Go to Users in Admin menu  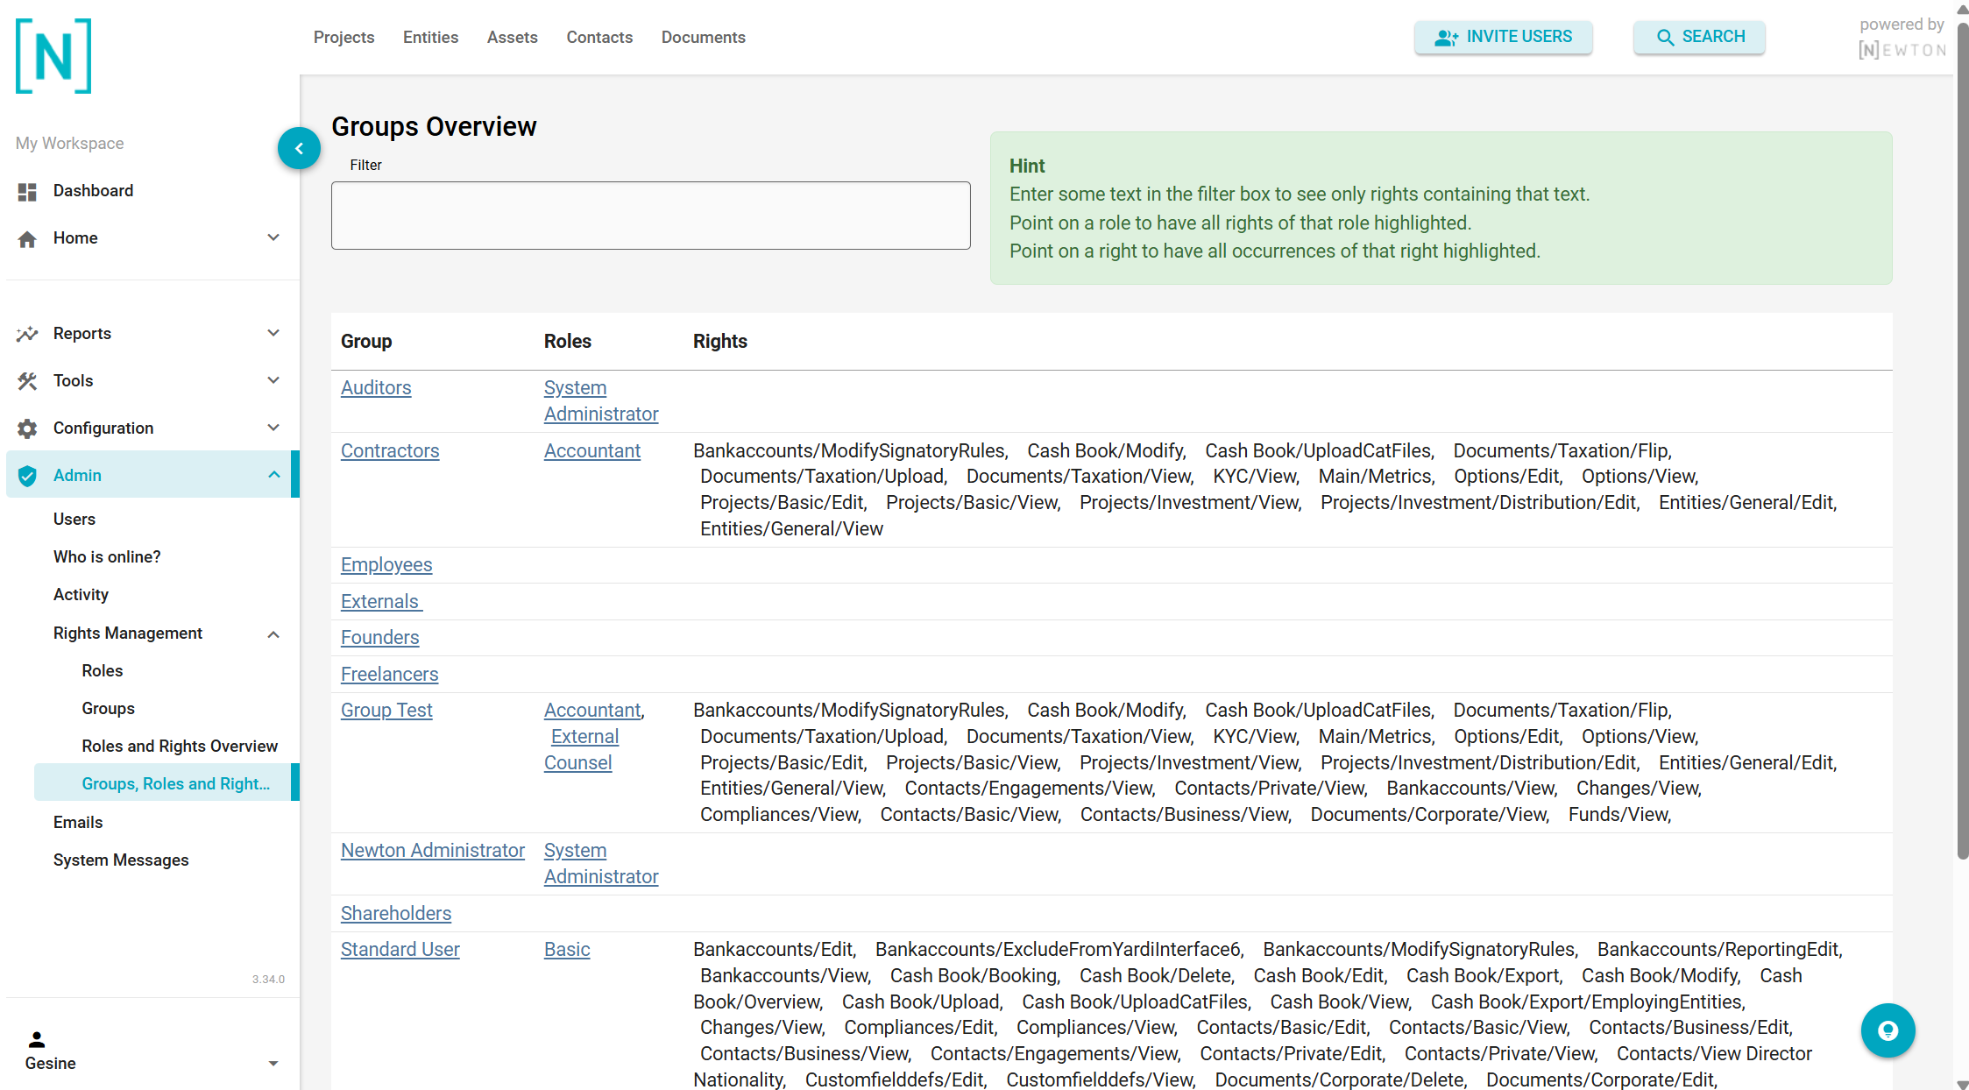[x=74, y=519]
